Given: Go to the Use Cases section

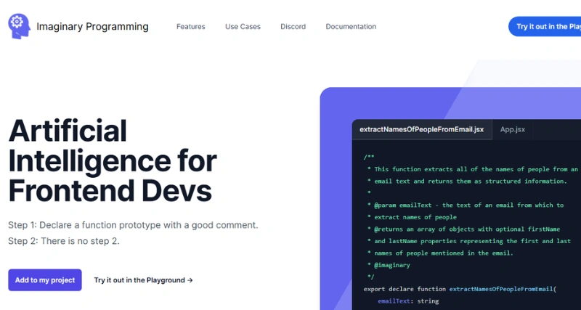Looking at the screenshot, I should click(243, 27).
